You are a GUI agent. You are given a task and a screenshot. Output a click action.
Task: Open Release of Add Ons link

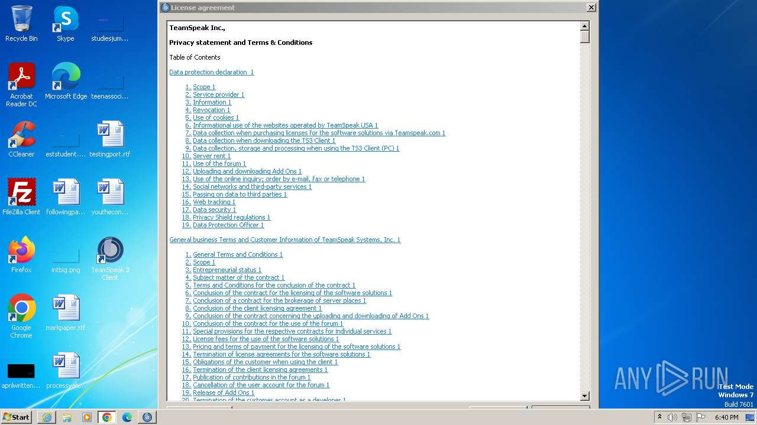tap(224, 393)
